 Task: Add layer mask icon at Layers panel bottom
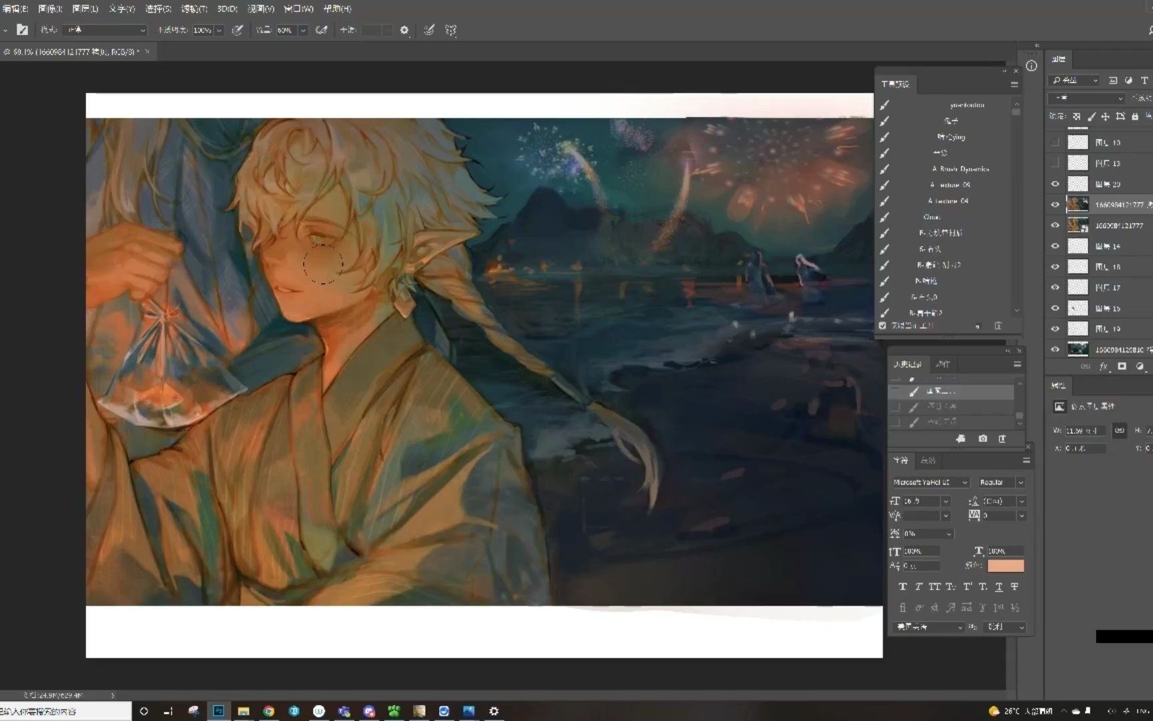point(1122,366)
